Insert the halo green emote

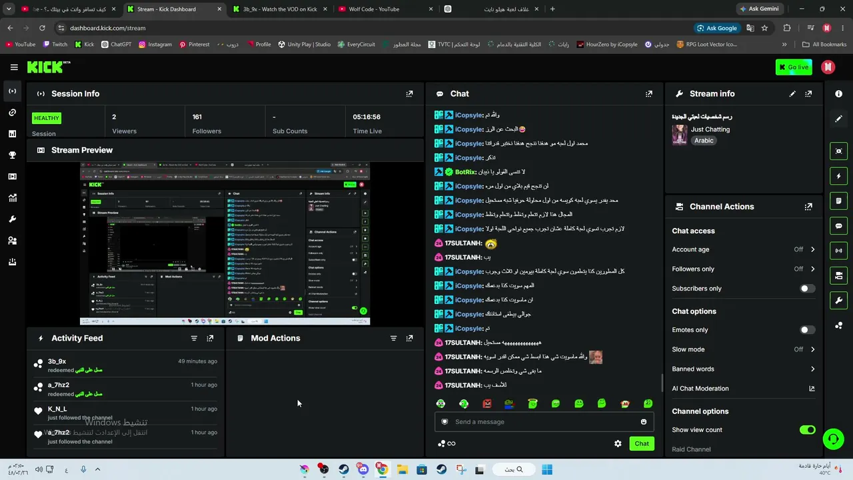(532, 403)
